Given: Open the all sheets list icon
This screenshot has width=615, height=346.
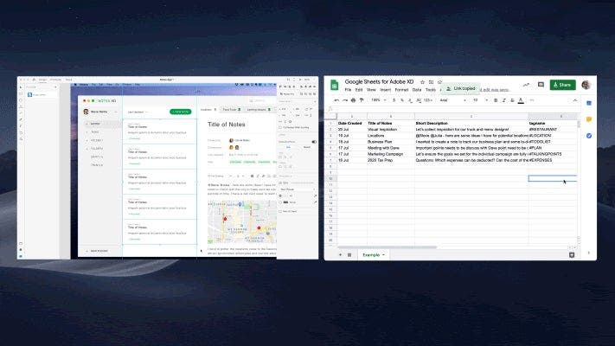Looking at the screenshot, I should 349,255.
